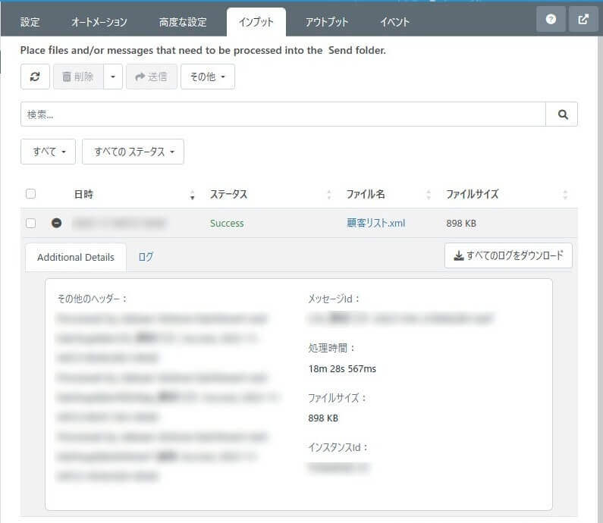Viewport: 603px width, 523px height.
Task: Click the 送信 send button
Action: (152, 77)
